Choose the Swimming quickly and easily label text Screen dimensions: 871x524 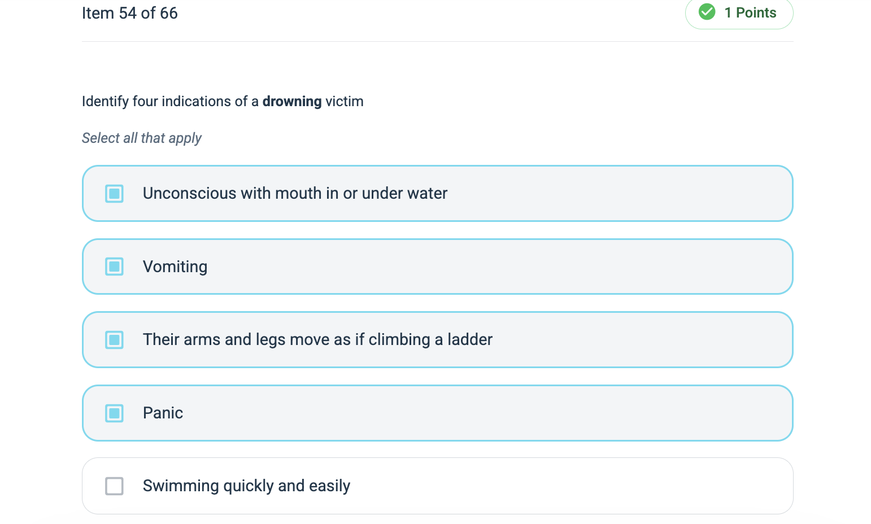(246, 486)
